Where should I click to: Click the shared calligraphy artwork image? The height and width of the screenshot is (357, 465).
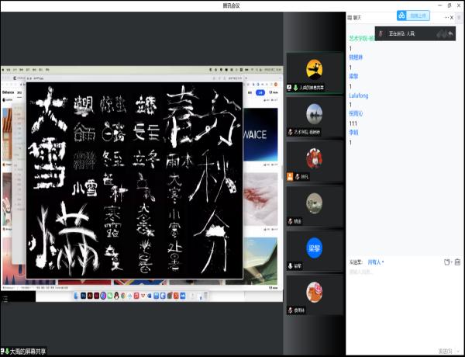point(134,180)
